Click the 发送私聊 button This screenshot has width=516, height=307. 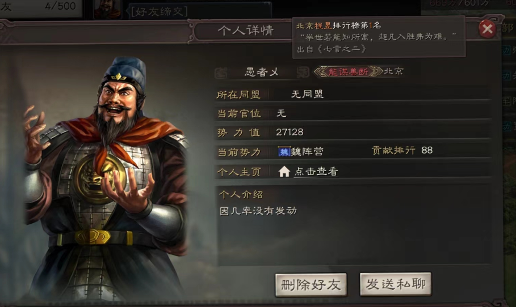click(x=396, y=284)
